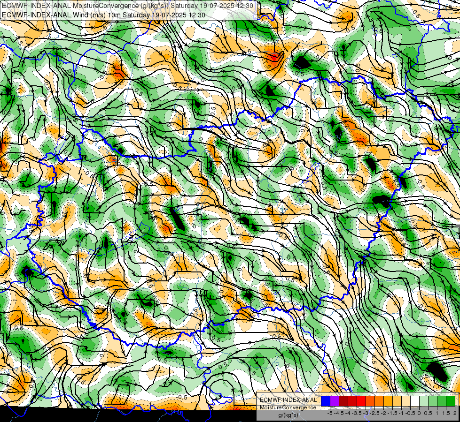The width and height of the screenshot is (460, 422).
Task: Pick the darkest green swatch ending at 2
Action: 451,401
